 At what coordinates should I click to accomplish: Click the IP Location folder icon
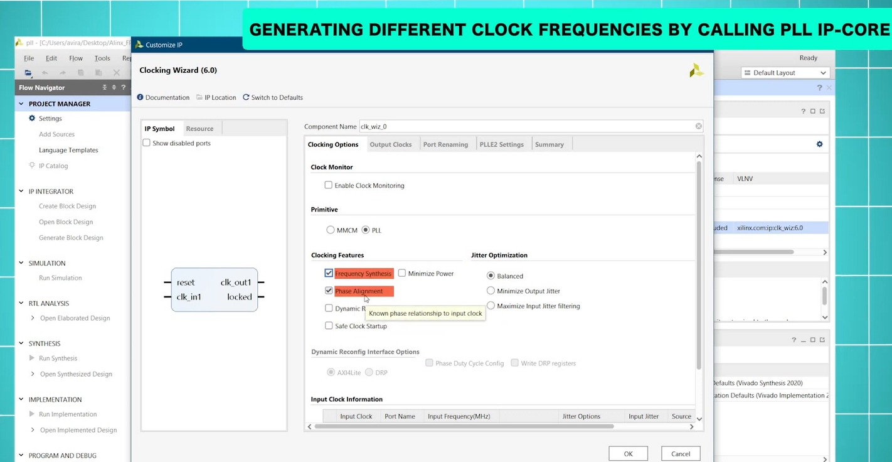[x=199, y=97]
